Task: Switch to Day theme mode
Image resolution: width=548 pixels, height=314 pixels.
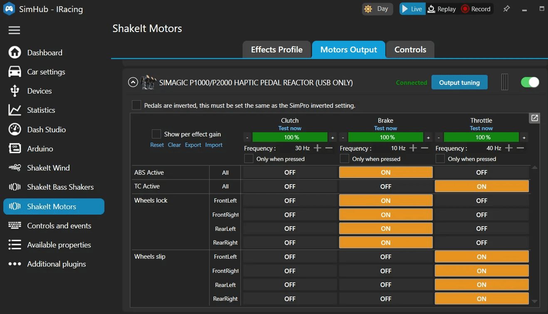Action: 377,9
